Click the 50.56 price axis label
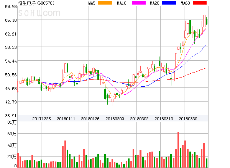This screenshot has width=230, height=168. point(11,75)
